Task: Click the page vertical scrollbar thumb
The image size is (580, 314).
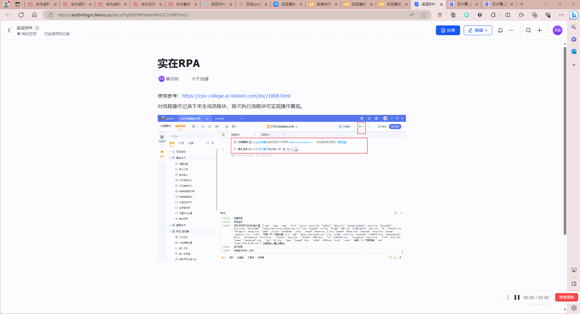Action: click(565, 141)
